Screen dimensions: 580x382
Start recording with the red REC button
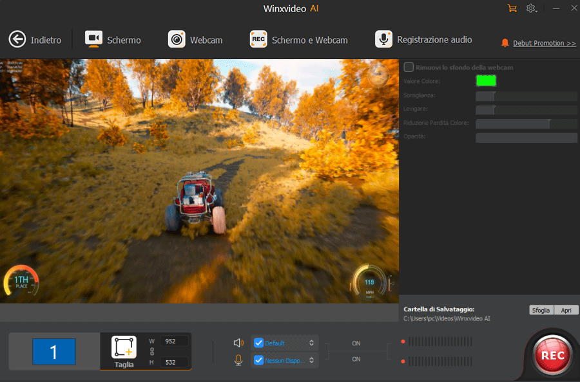553,356
